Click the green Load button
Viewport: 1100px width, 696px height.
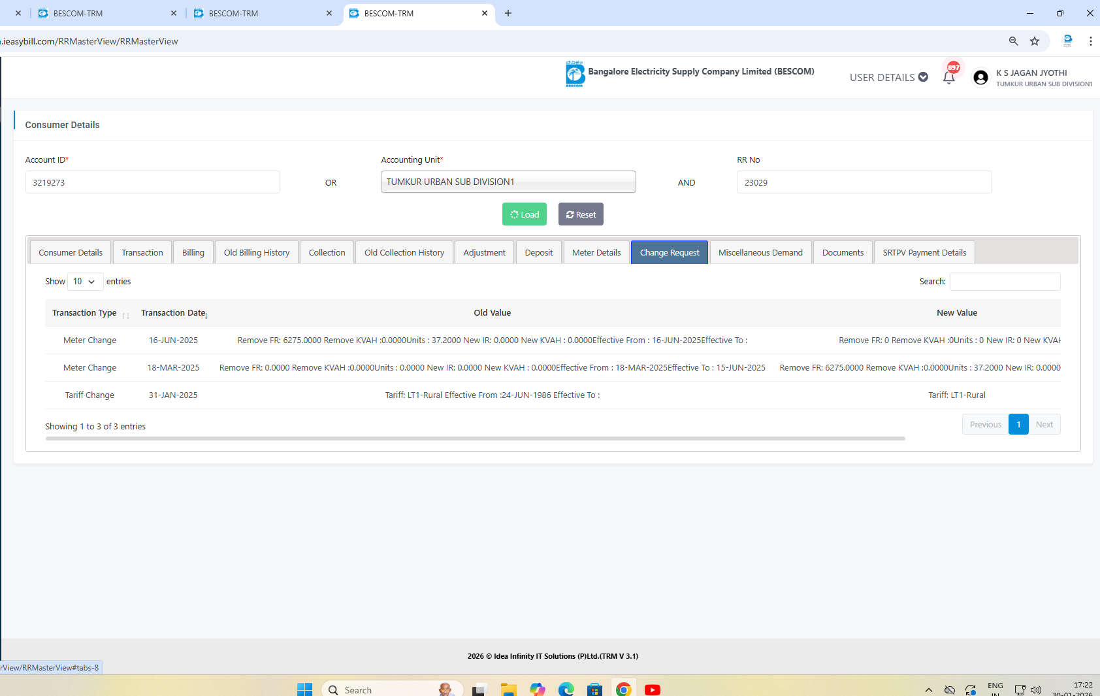coord(525,214)
